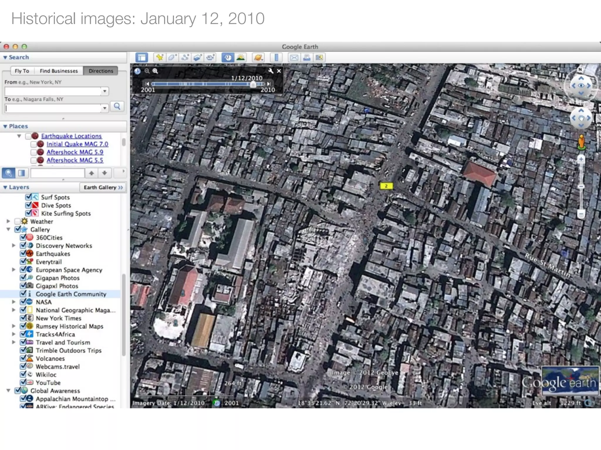The image size is (601, 450).
Task: Toggle the sidebar view button in toolbar
Action: click(x=142, y=57)
